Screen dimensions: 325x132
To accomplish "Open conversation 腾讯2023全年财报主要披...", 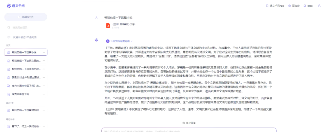I will click(x=26, y=78).
